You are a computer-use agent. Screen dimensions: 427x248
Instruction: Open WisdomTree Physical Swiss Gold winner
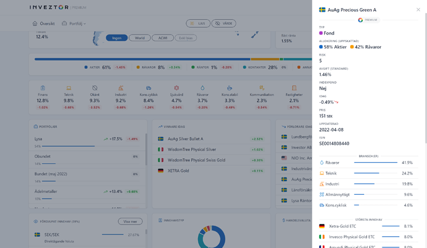point(211,160)
